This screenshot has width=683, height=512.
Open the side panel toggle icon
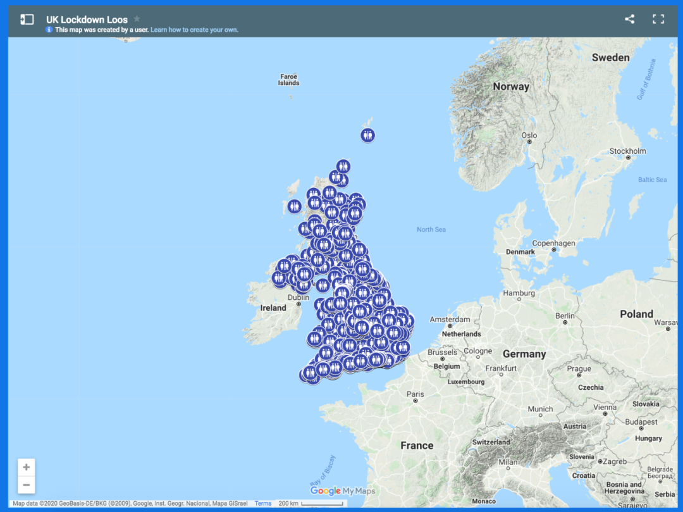(27, 19)
